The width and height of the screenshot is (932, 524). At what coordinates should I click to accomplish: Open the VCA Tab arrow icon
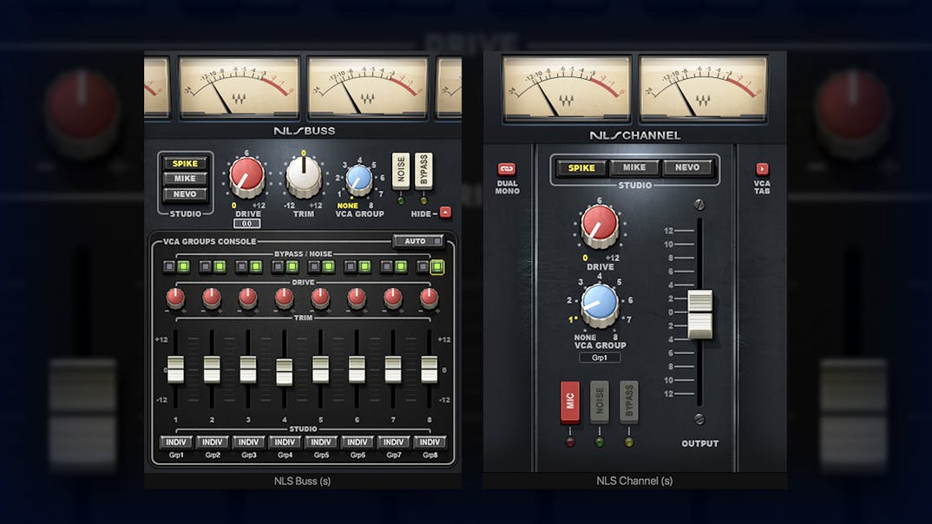762,169
